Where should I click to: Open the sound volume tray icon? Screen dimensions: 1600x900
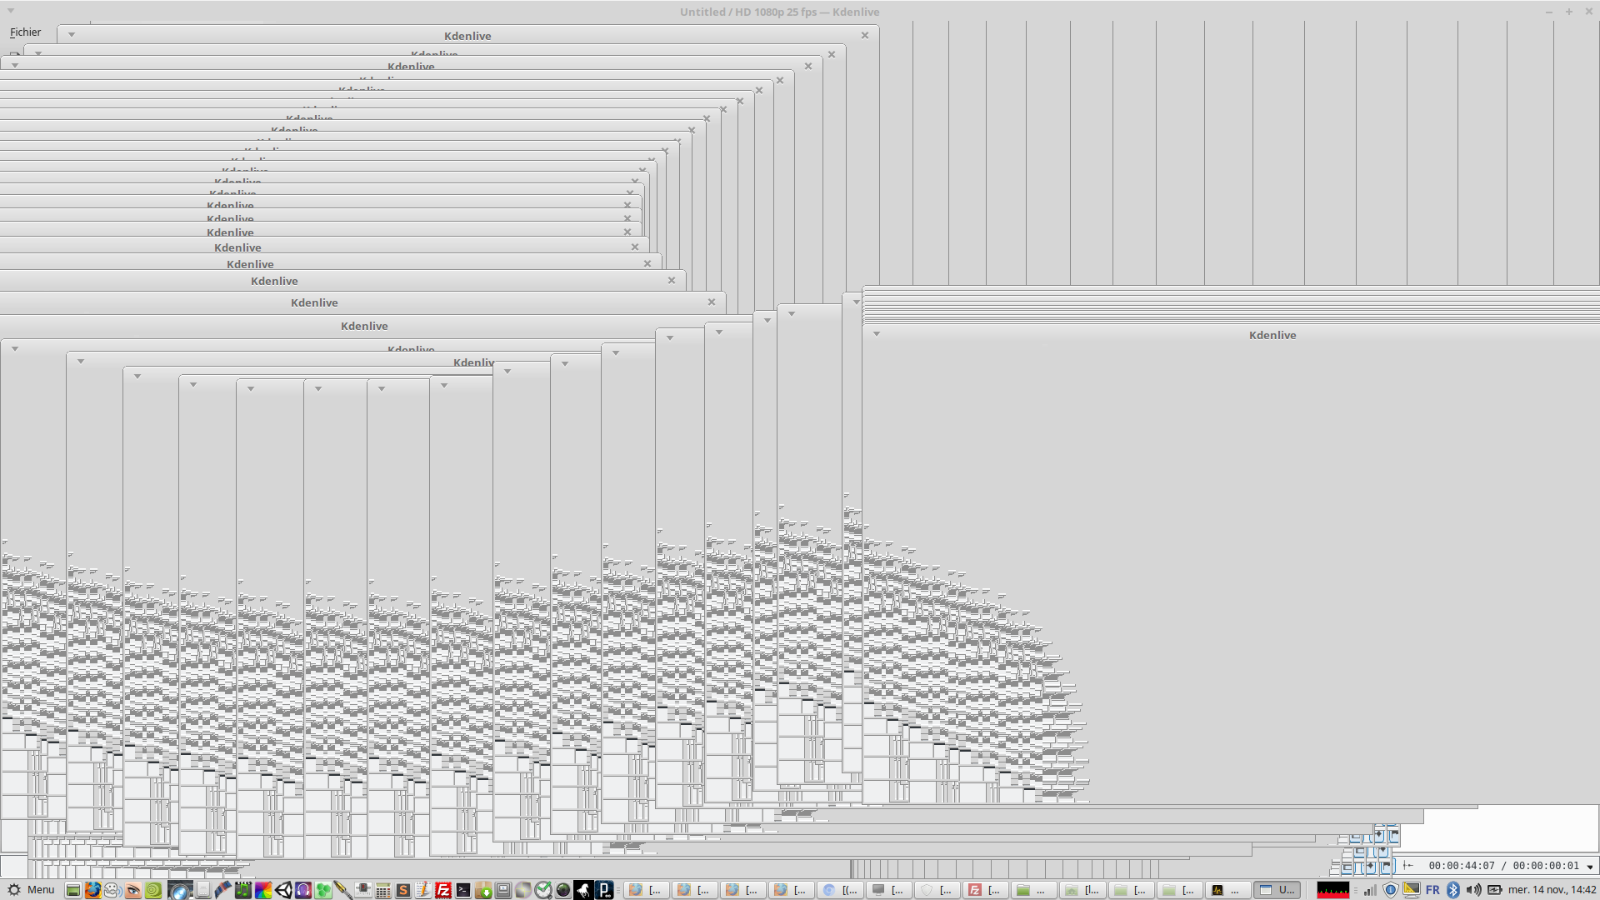(x=1473, y=890)
